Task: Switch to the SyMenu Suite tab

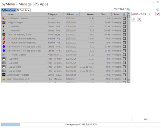Action: click(x=8, y=10)
